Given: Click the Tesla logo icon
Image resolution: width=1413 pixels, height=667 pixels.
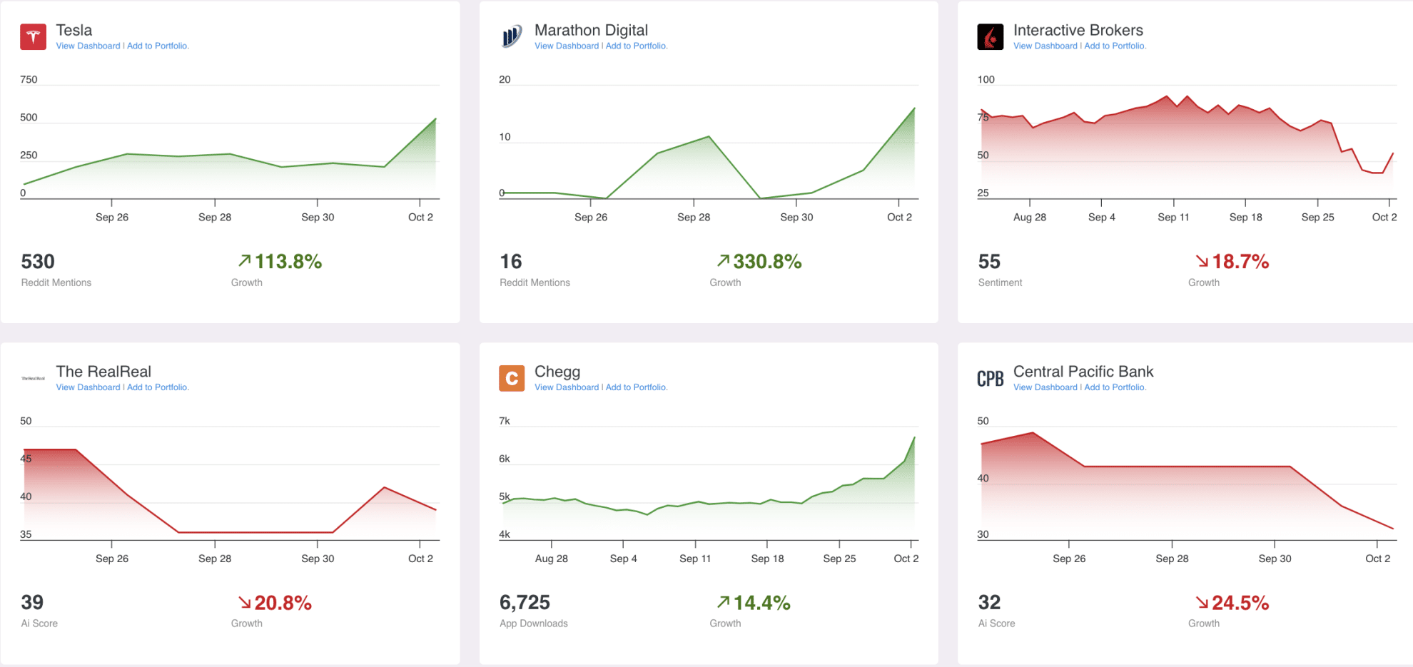Looking at the screenshot, I should tap(33, 37).
